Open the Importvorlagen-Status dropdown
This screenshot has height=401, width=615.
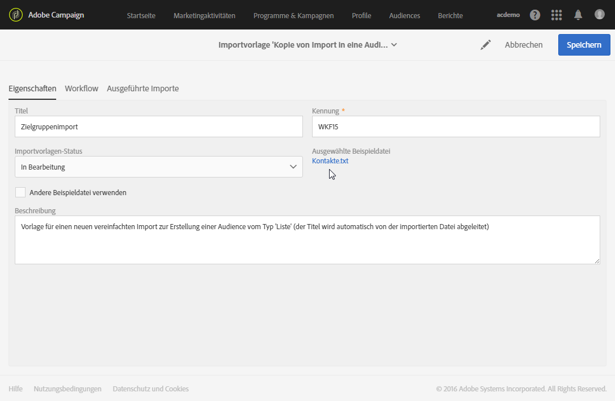coord(159,167)
